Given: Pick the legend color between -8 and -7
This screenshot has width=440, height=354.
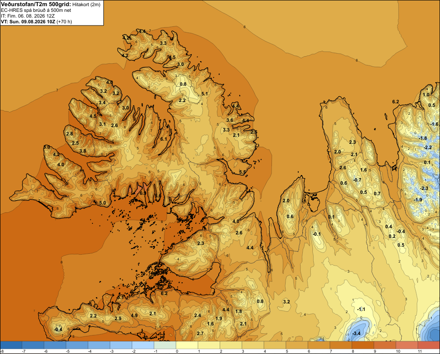Looking at the screenshot, I should tap(11, 345).
